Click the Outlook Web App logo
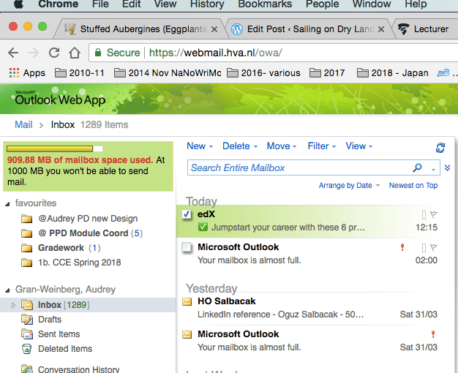The image size is (458, 373). 60,99
